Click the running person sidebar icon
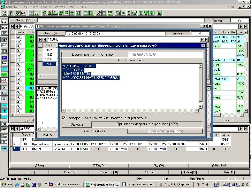 [4, 87]
